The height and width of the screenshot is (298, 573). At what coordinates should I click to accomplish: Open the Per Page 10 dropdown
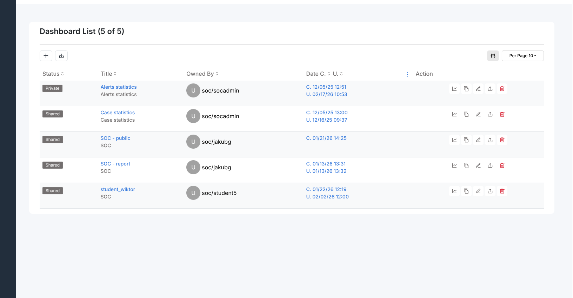click(x=523, y=56)
